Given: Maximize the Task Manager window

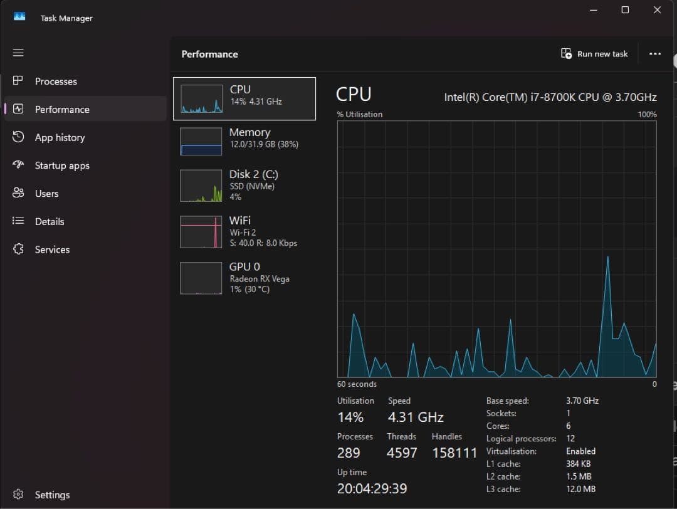Looking at the screenshot, I should [x=625, y=10].
